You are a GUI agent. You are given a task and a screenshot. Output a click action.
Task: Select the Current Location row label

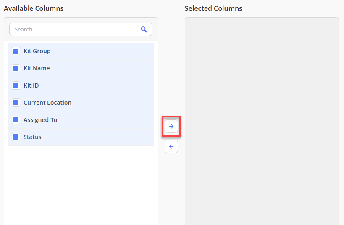[47, 103]
